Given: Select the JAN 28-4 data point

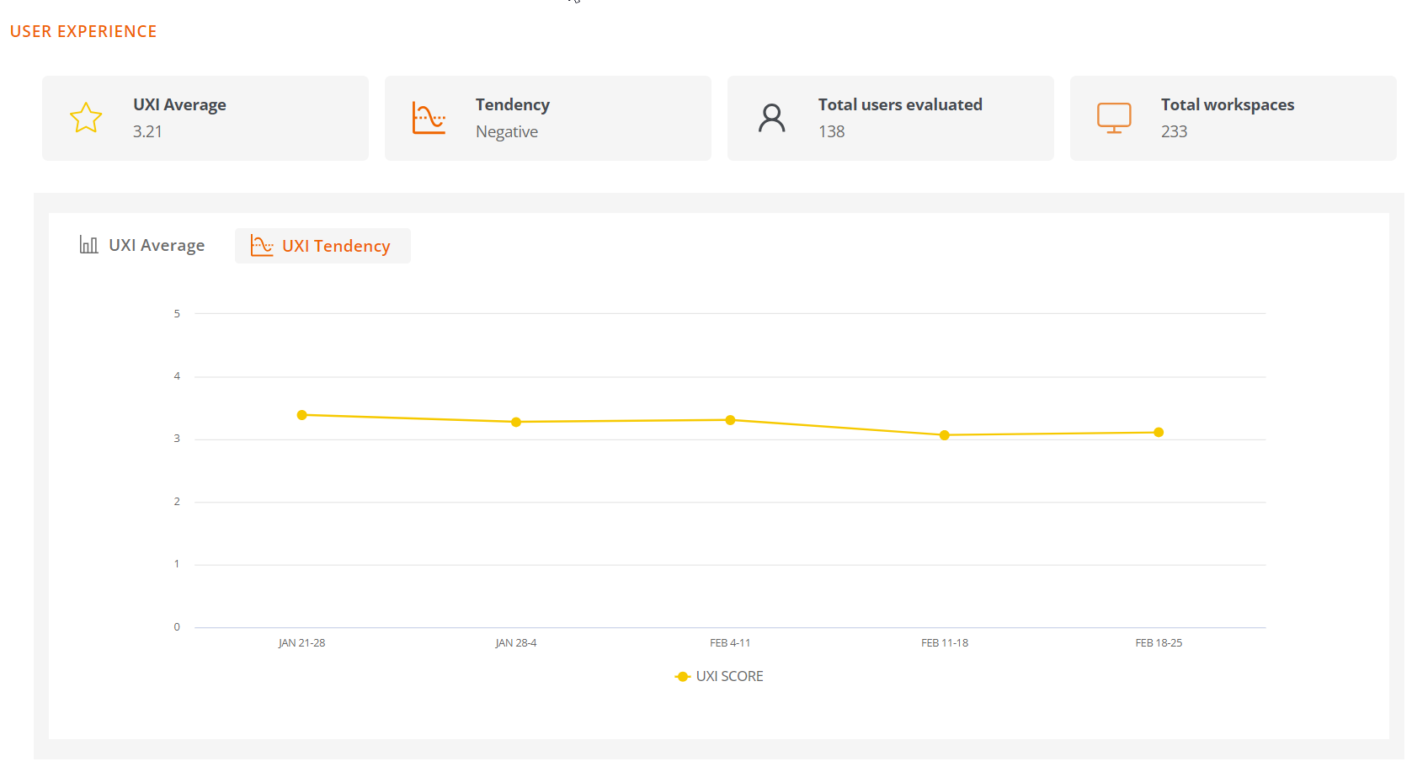Looking at the screenshot, I should tap(516, 422).
